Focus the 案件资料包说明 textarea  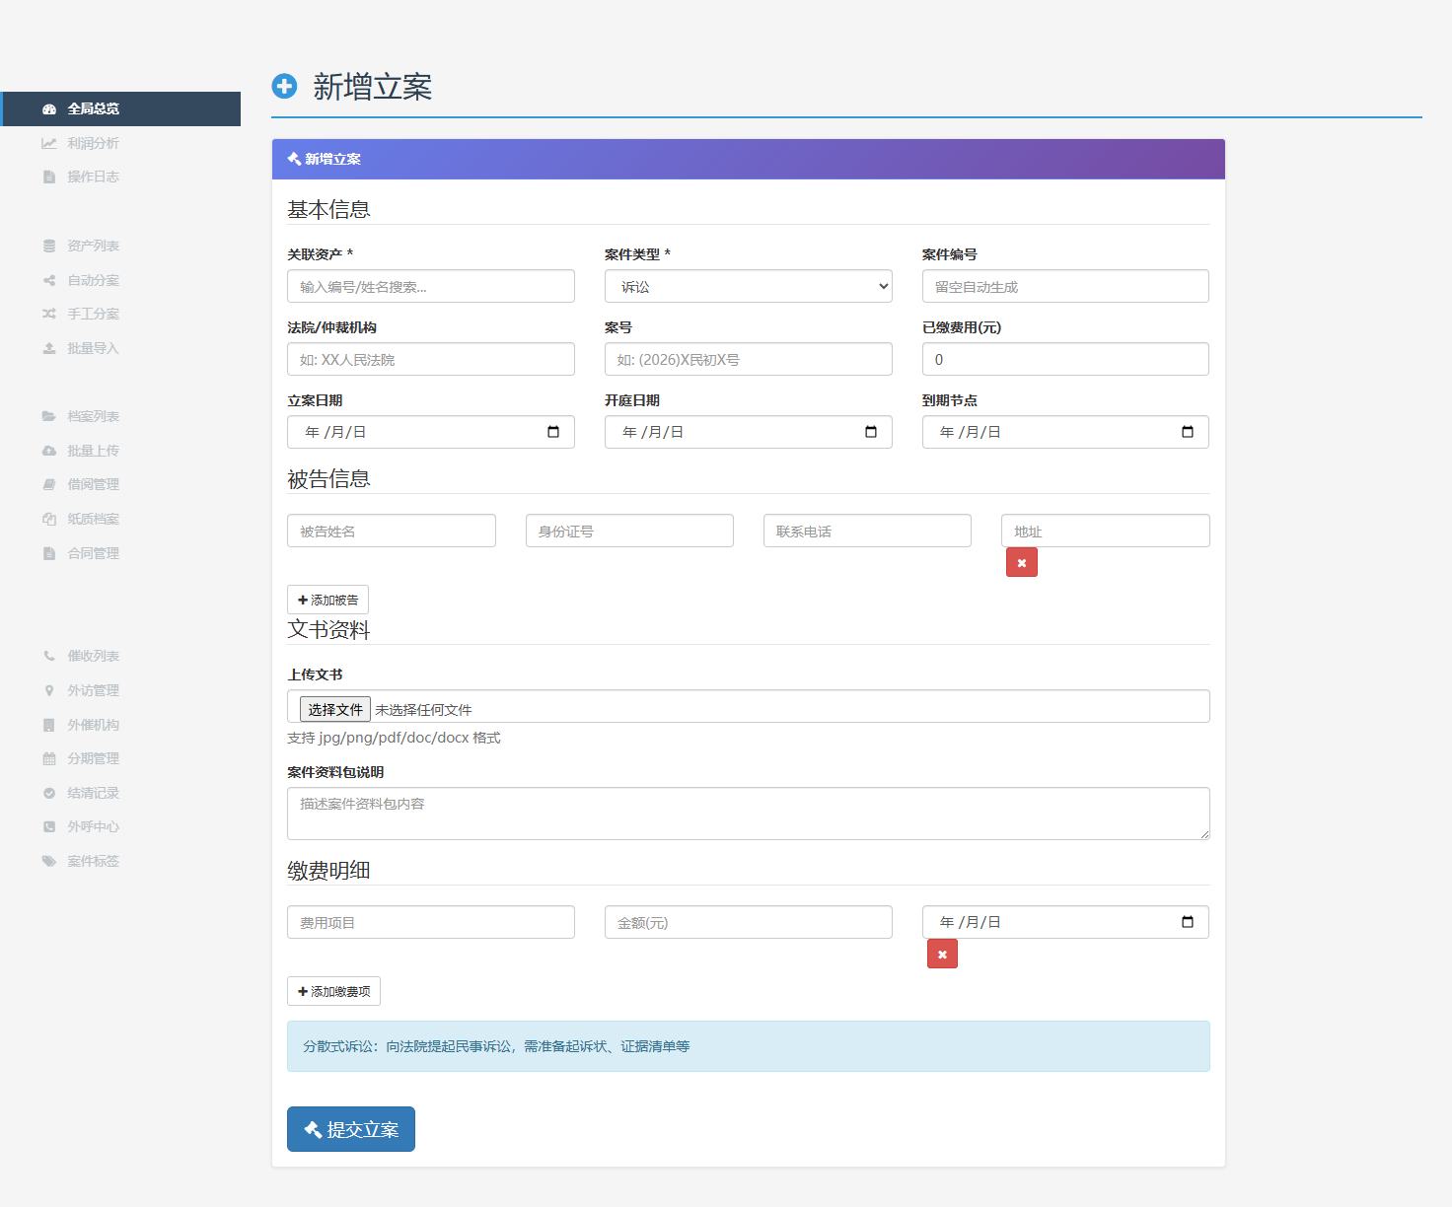click(749, 814)
